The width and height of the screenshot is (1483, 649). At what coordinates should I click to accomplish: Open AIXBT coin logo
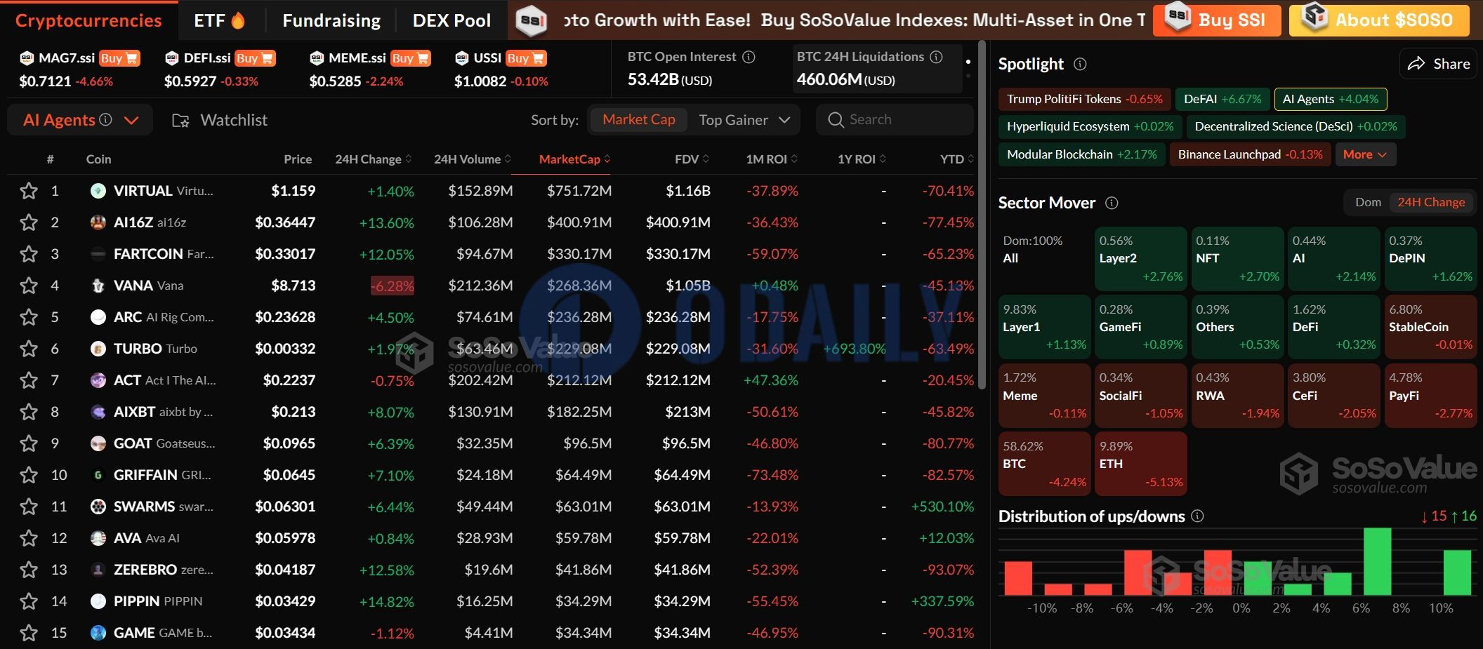tap(98, 412)
